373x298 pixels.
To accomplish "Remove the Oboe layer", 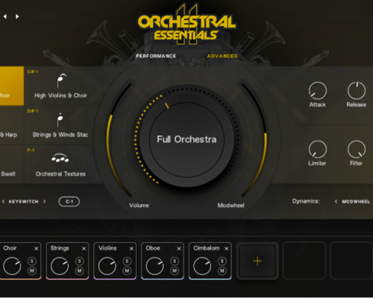I will coord(179,249).
